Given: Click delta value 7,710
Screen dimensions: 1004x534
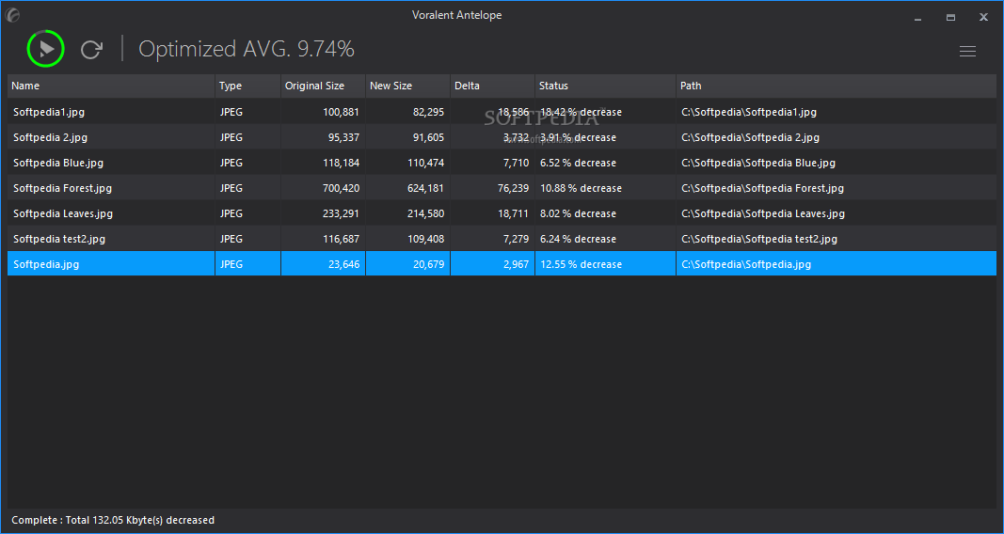Looking at the screenshot, I should pos(516,163).
